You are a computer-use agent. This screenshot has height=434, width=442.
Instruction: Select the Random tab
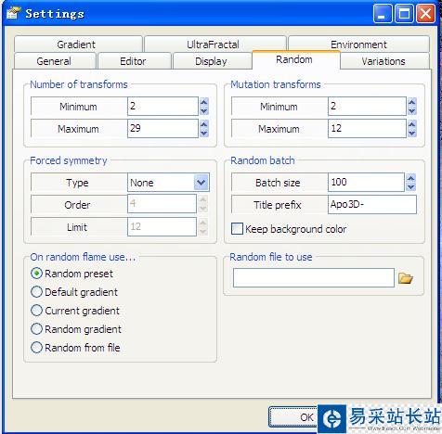coord(295,59)
